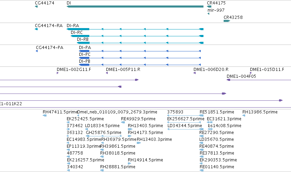Screen dimensions: 291x172
Task: Click the EK290353.5prime EST label
Action: (x=218, y=160)
